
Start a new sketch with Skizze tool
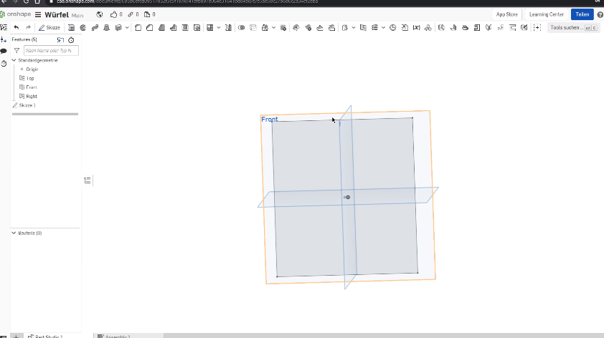(49, 27)
